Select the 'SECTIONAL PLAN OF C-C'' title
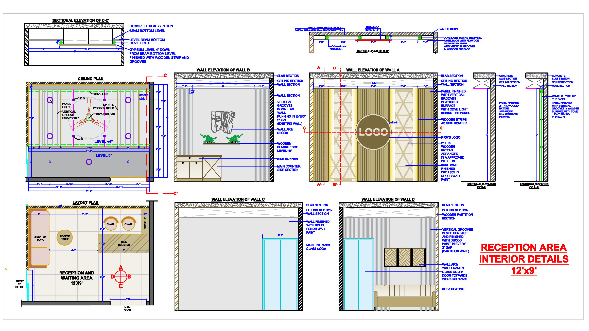The height and width of the screenshot is (331, 589). tap(372, 51)
